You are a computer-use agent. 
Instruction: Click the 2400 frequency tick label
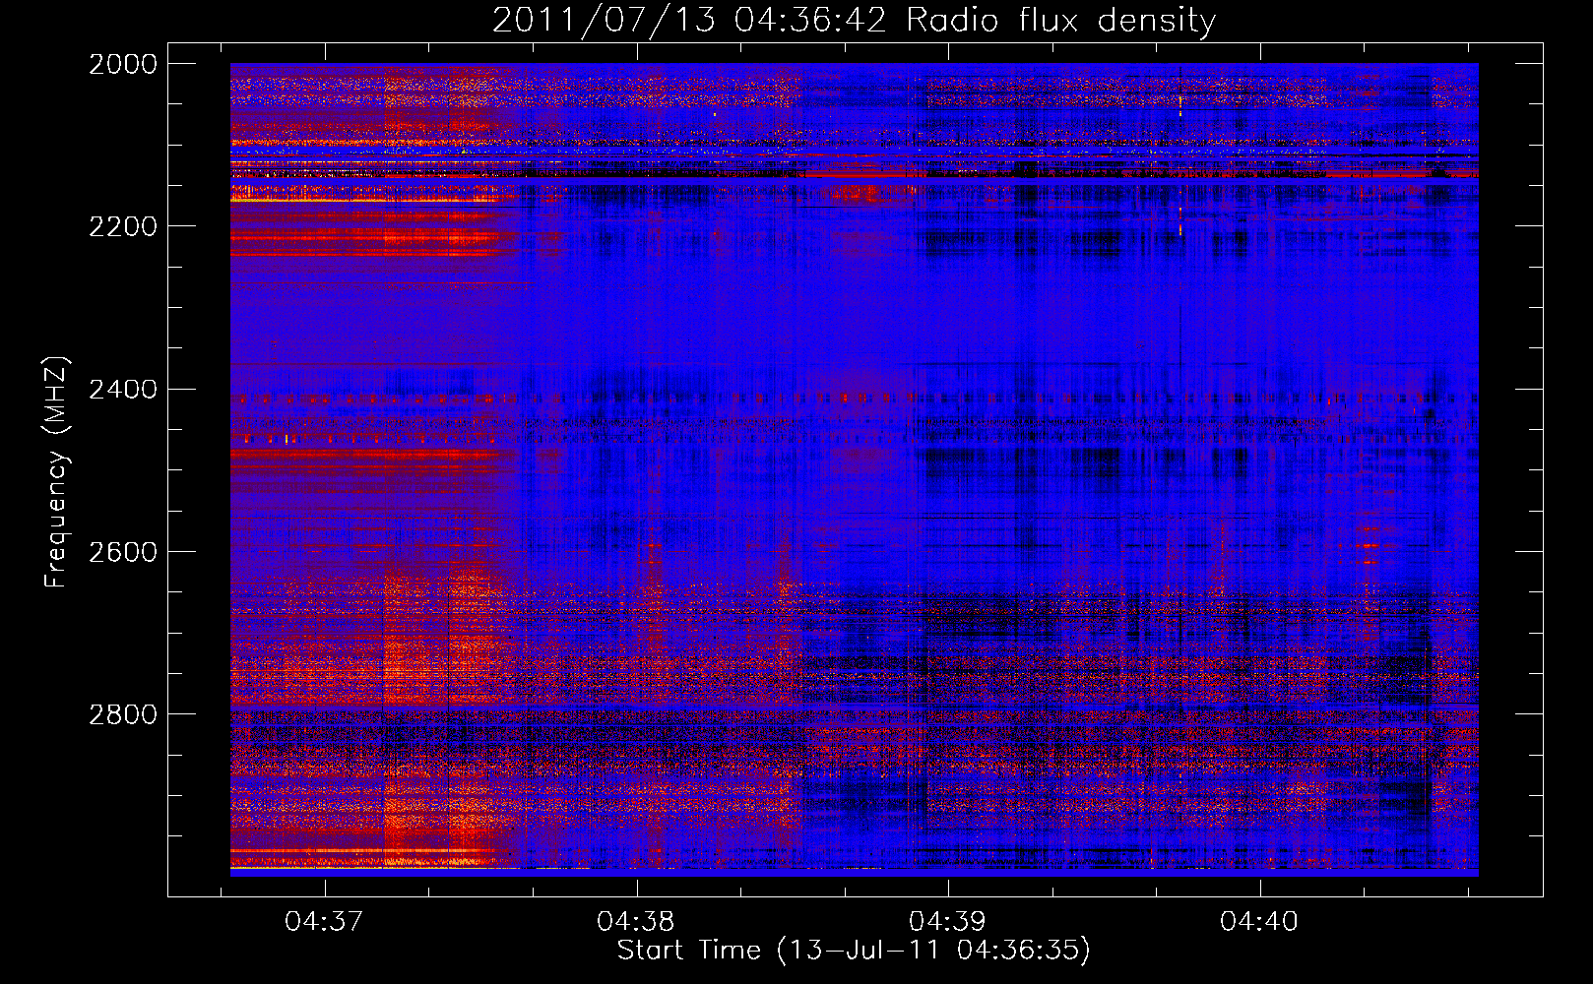[x=123, y=390]
